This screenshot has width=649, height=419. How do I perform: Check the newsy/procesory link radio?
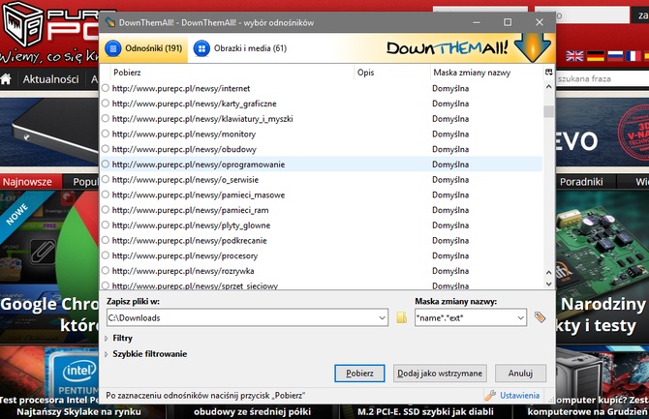(106, 255)
